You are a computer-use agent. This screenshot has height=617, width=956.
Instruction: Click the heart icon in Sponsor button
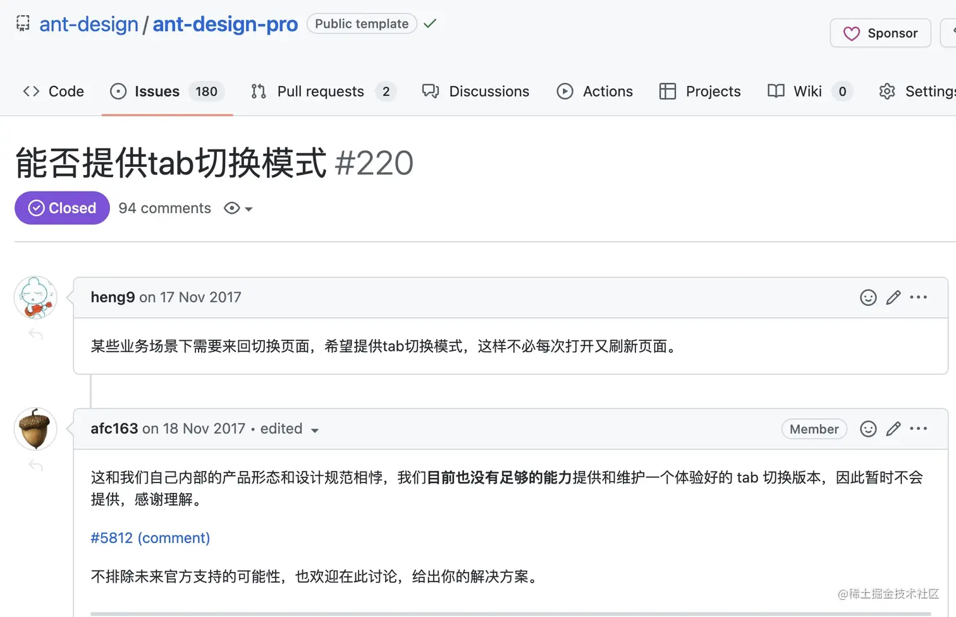(852, 34)
